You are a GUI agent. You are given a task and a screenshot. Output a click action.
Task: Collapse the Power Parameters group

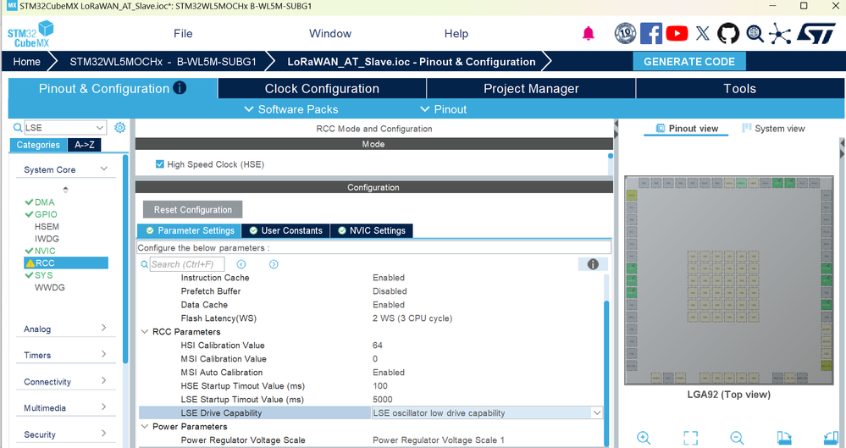pos(145,426)
